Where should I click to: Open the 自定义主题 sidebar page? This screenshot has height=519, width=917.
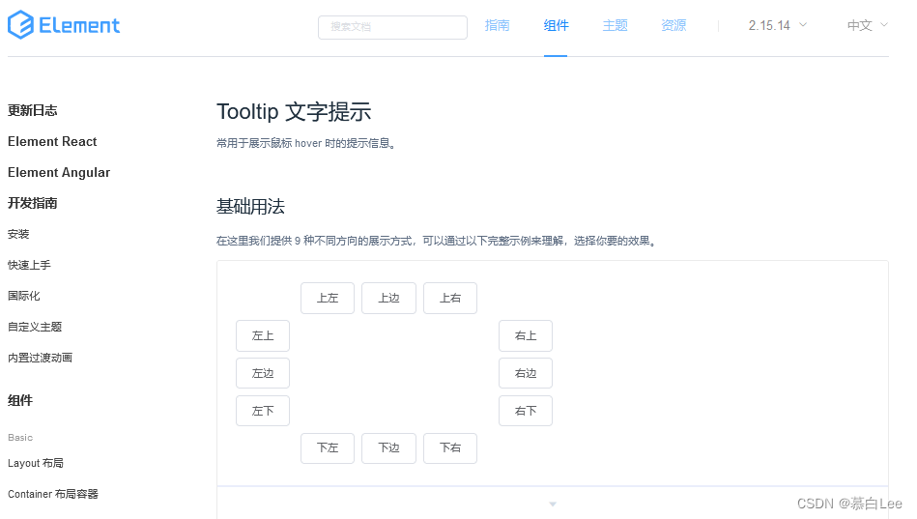[x=35, y=327]
